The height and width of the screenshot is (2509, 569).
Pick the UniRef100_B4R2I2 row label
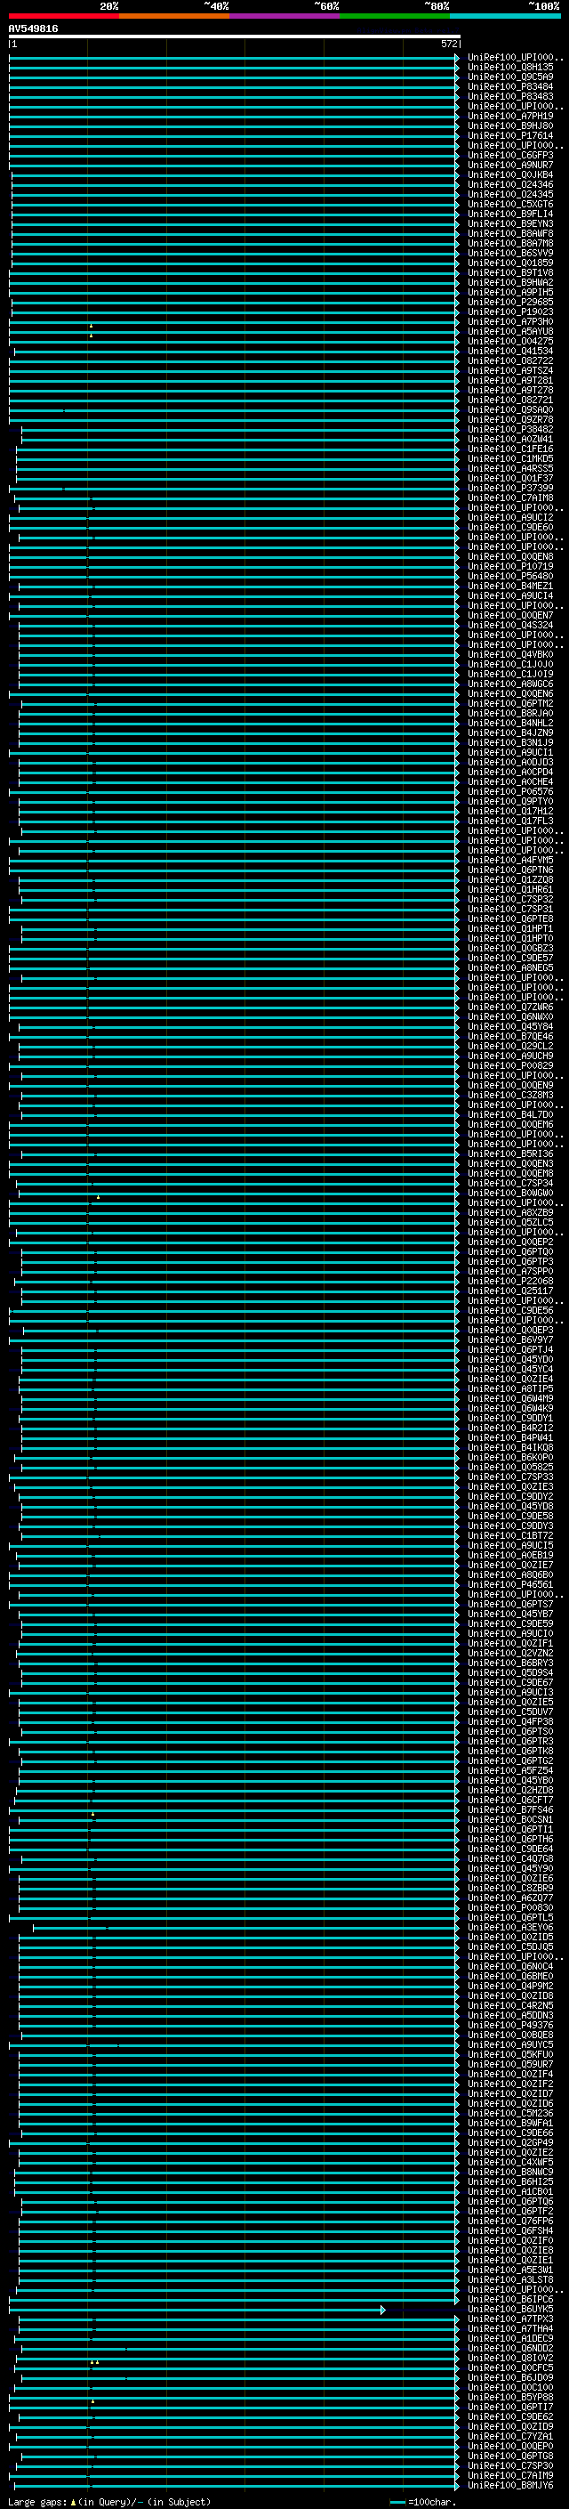tap(510, 1428)
